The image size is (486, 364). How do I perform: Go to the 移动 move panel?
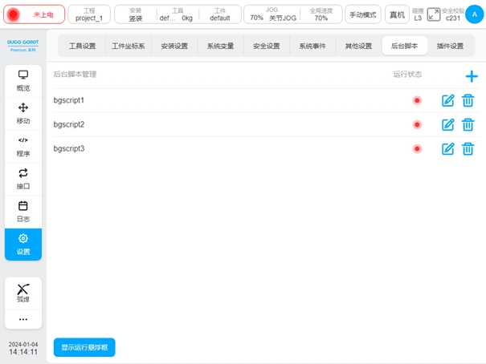(23, 114)
